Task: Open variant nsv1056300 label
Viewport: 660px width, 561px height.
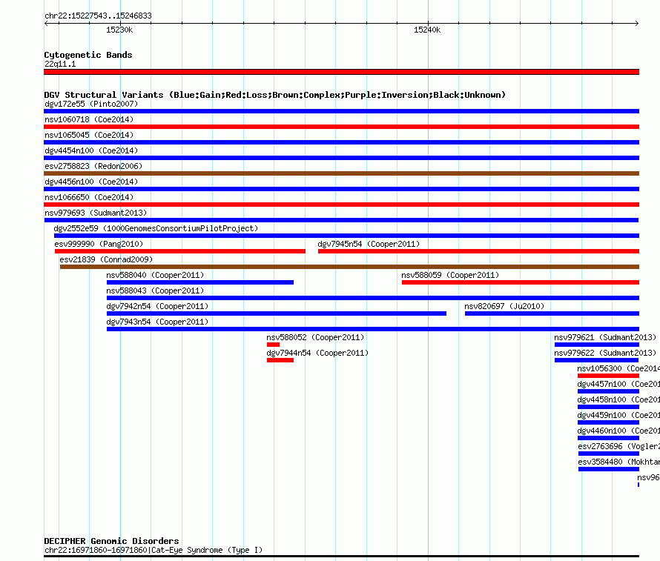Action: [x=618, y=368]
